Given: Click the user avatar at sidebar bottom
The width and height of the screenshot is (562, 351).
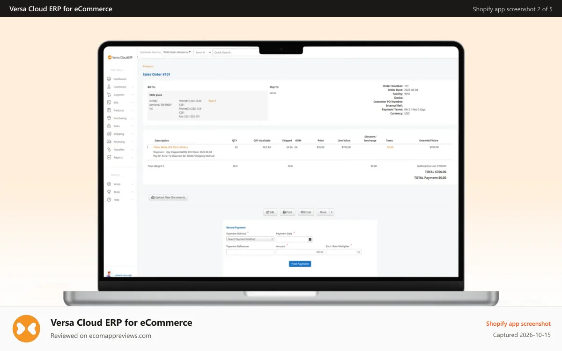Looking at the screenshot, I should pyautogui.click(x=109, y=274).
